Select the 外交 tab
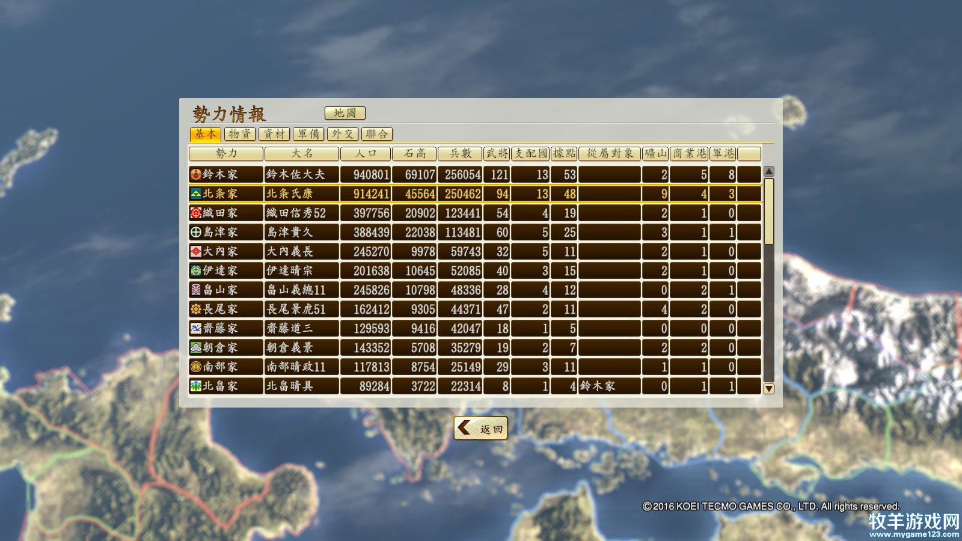This screenshot has width=962, height=541. pyautogui.click(x=343, y=134)
